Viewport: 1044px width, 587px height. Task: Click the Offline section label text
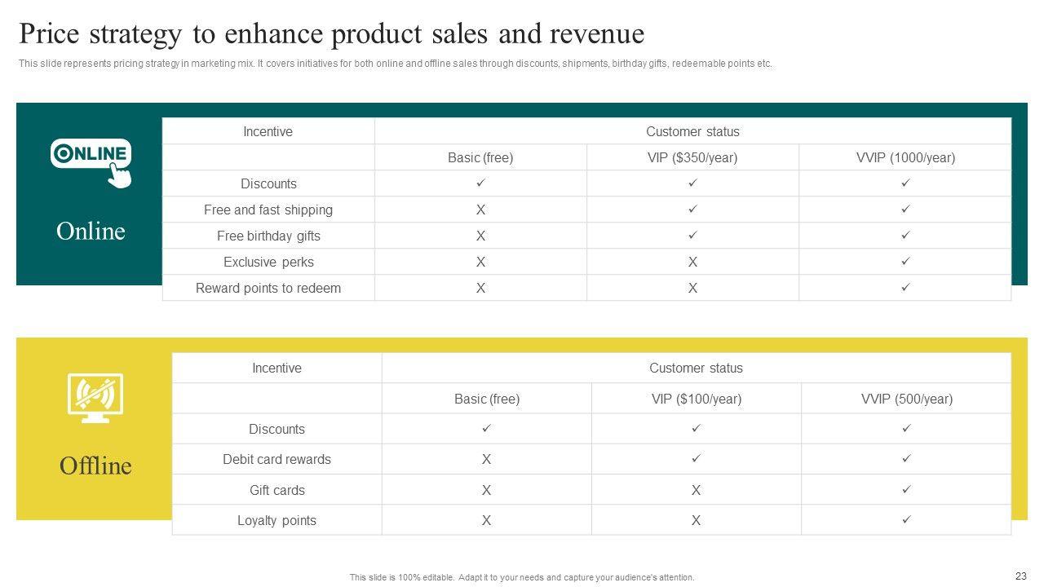95,466
